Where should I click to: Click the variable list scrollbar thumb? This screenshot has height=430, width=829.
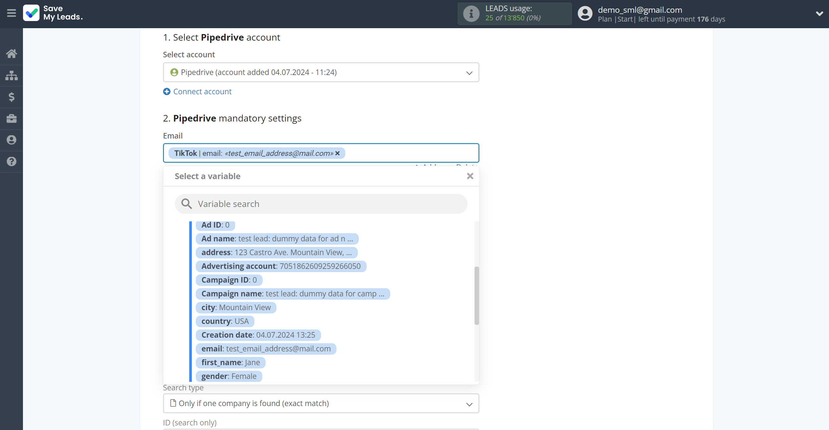click(477, 295)
